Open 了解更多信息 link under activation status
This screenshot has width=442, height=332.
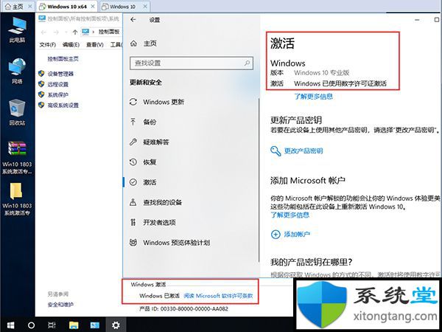(x=314, y=97)
